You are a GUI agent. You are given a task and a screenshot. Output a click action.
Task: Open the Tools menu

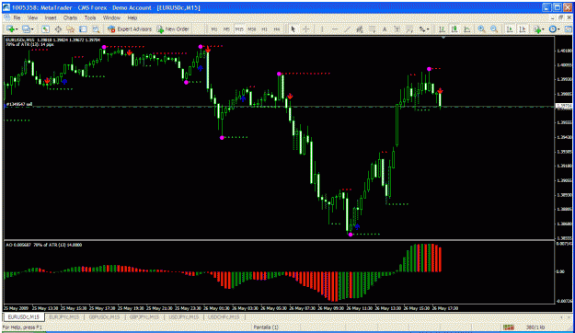coord(90,17)
